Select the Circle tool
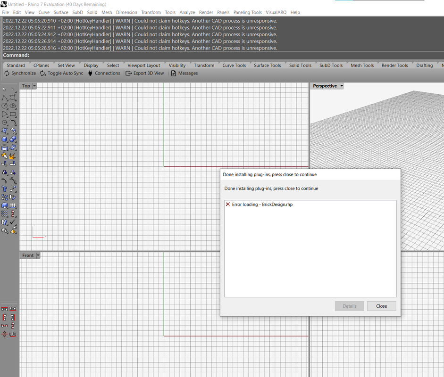Image resolution: width=444 pixels, height=377 pixels. click(5, 106)
